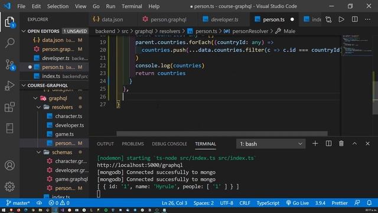This screenshot has width=378, height=213.
Task: Change UTF-8 encoding
Action: click(x=226, y=203)
